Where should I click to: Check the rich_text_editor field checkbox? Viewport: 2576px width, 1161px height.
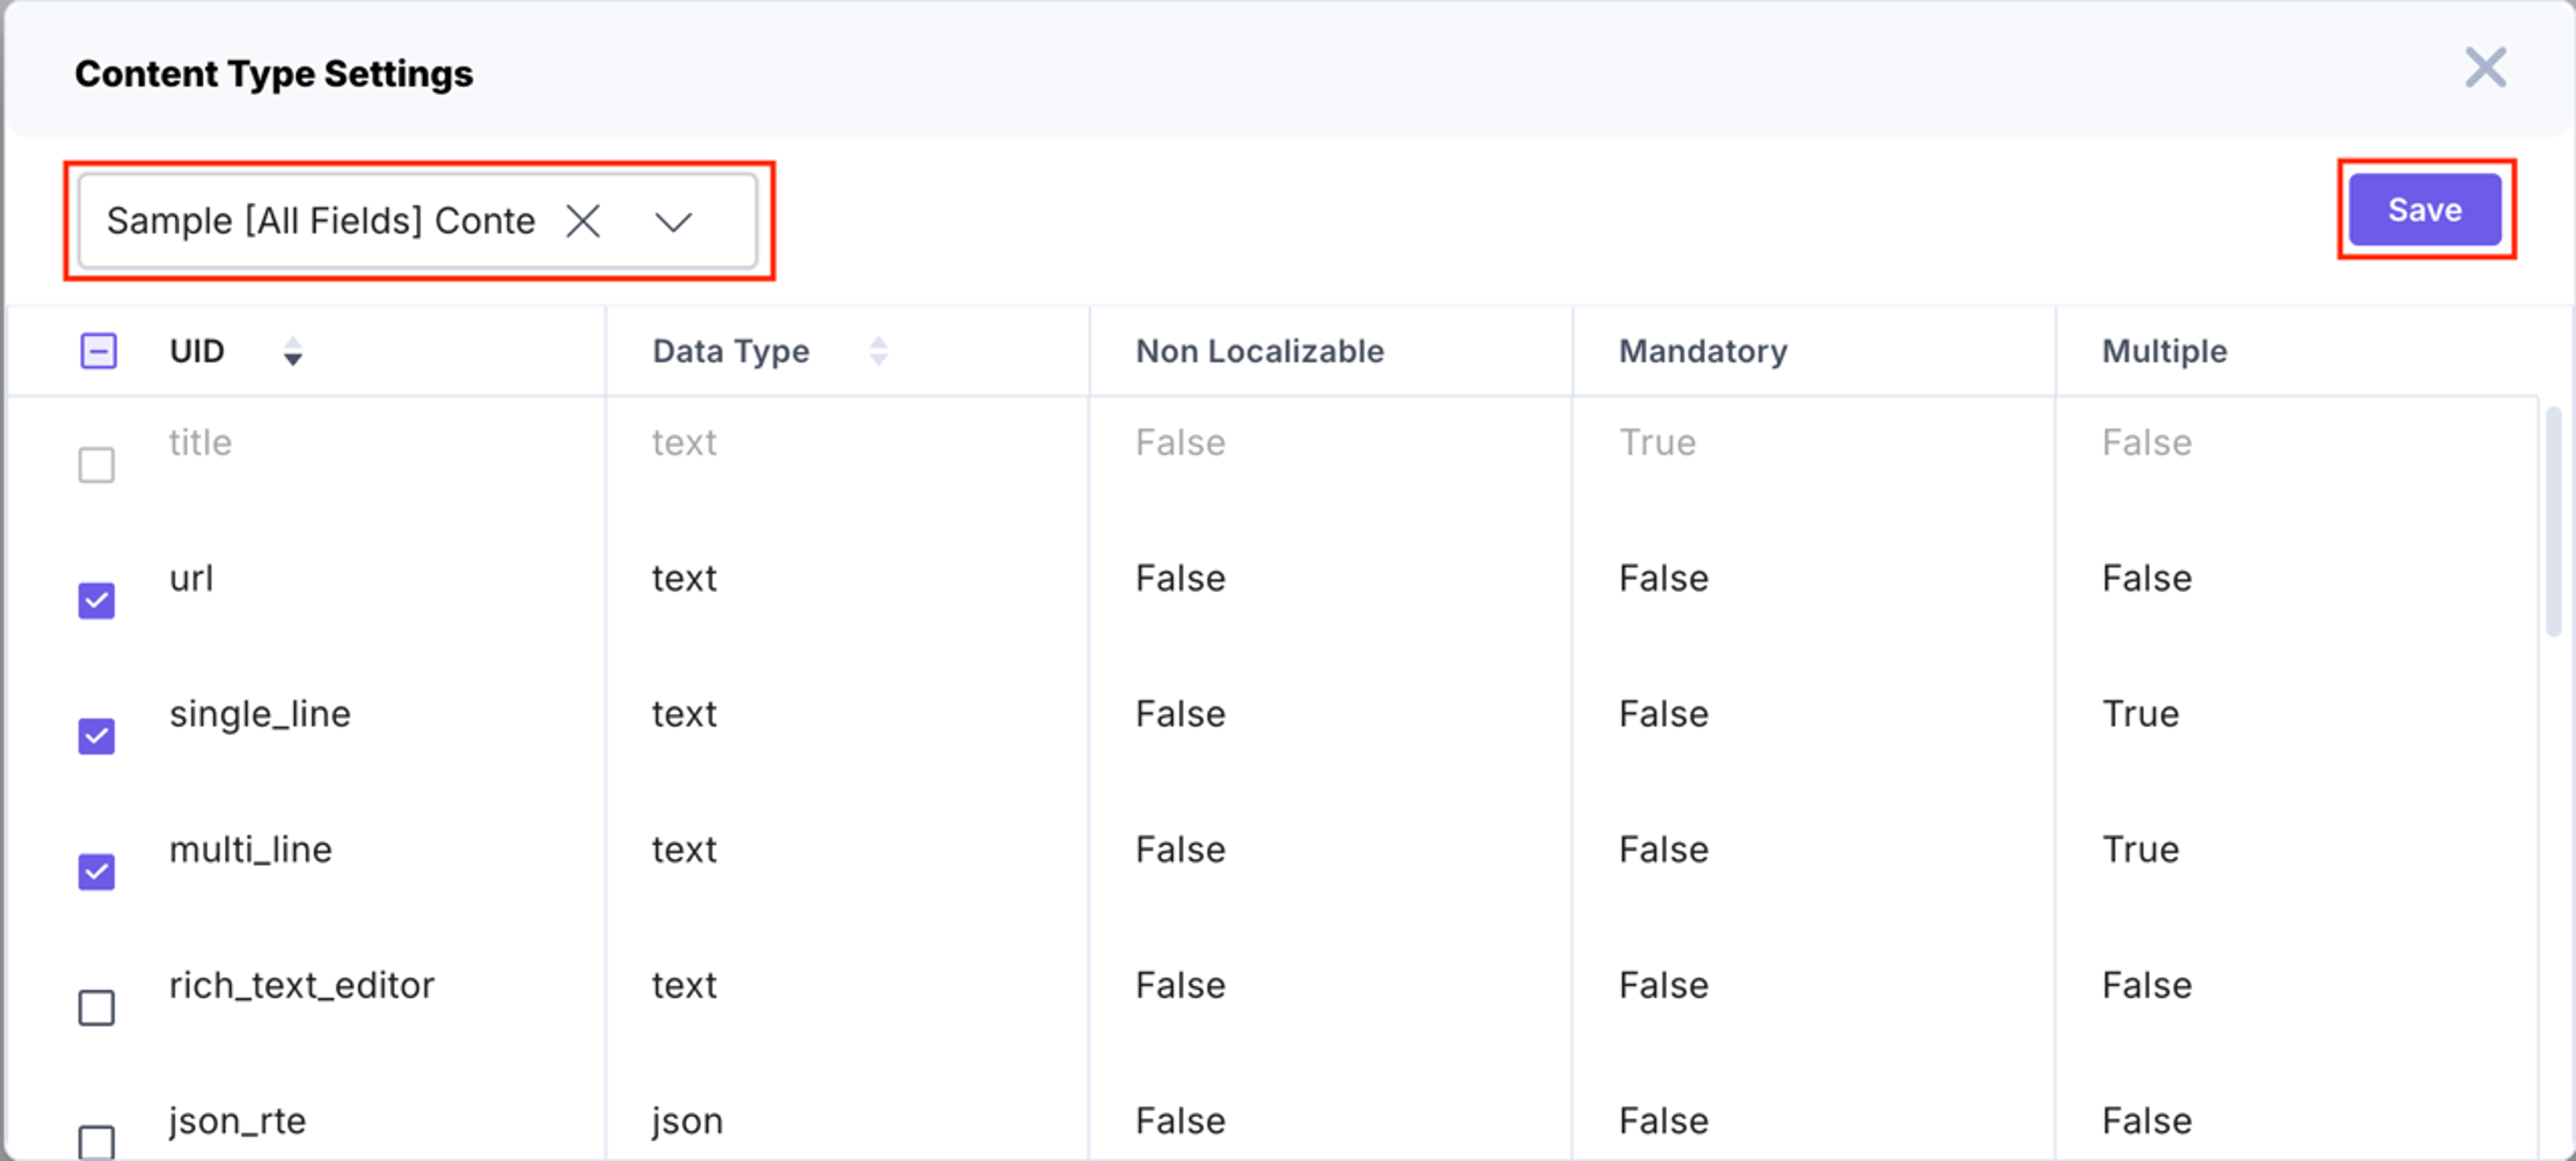coord(96,1008)
